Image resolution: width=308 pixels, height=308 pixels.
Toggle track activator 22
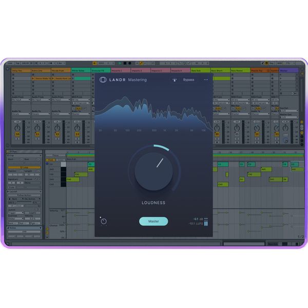click(257, 134)
